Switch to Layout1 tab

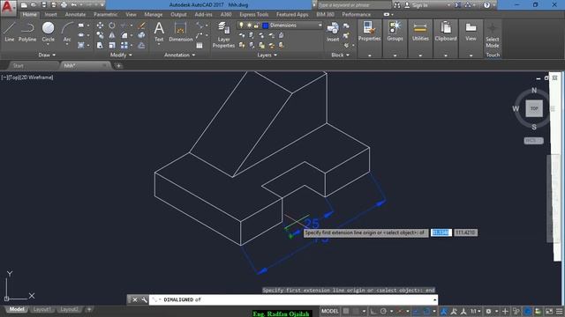(x=41, y=309)
